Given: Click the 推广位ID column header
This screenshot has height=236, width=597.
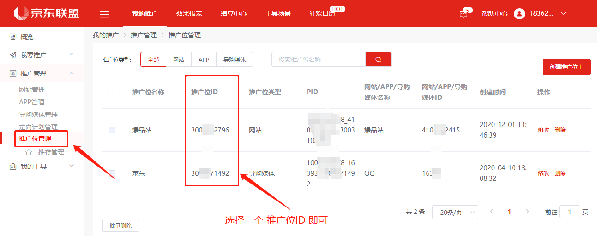Looking at the screenshot, I should pos(205,92).
